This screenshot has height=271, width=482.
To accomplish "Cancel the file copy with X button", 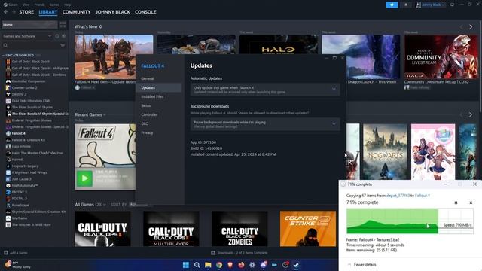I will (471, 202).
